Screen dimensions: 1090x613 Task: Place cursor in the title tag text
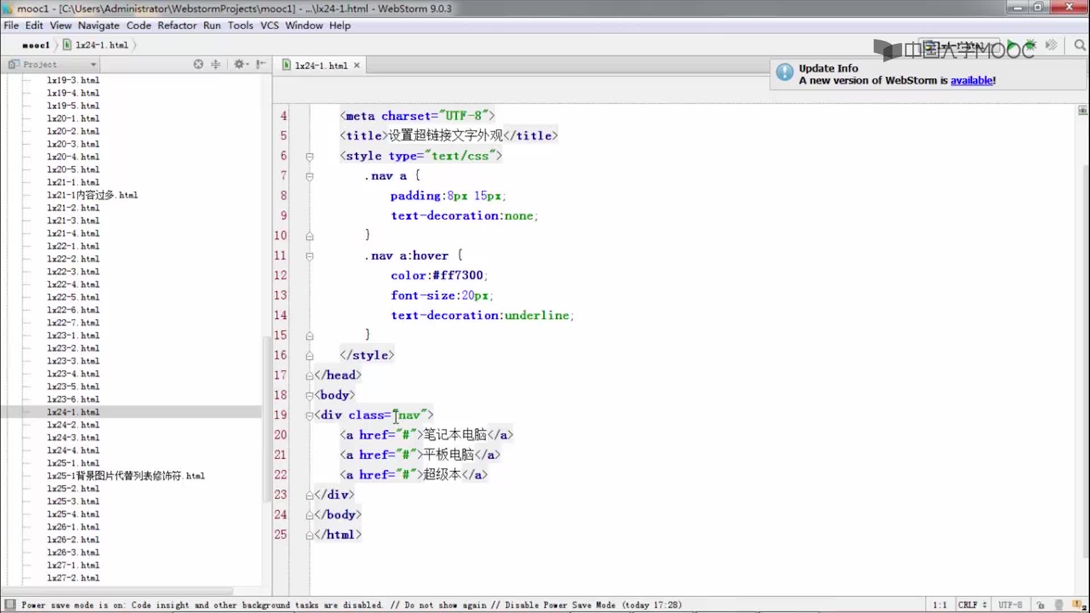point(446,136)
